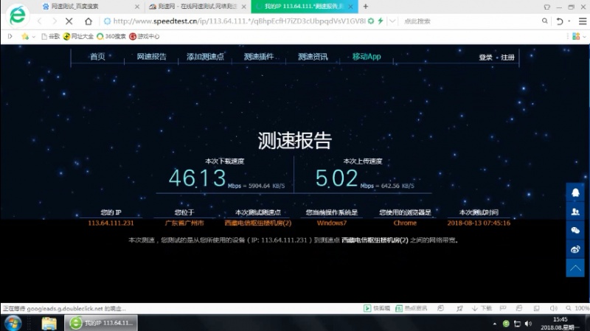This screenshot has height=331, width=590.
Task: Click the Chrome browser value
Action: [x=405, y=223]
